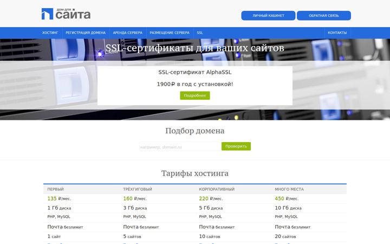The height and width of the screenshot is (244, 390).
Task: Click the 450 ₽/мес. price
Action: (287, 198)
